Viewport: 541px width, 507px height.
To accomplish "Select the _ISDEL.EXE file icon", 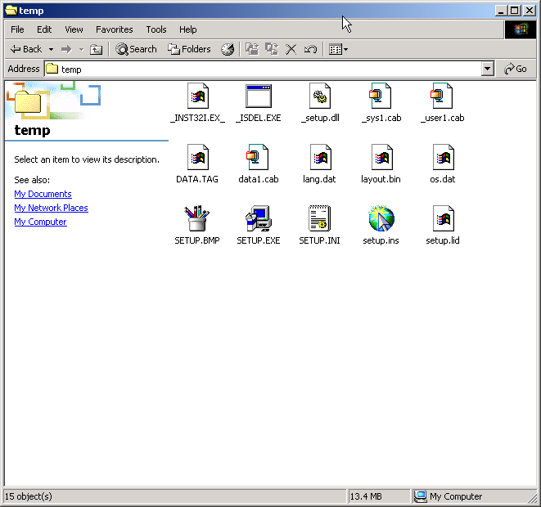I will pos(258,96).
